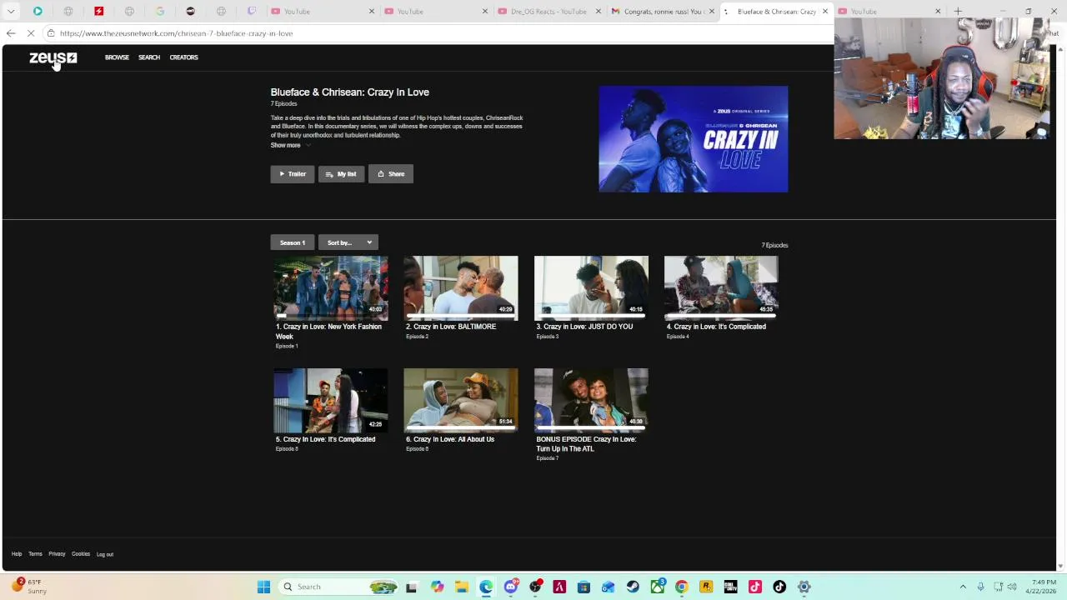Open the weather widget showing Sunny
The width and height of the screenshot is (1067, 600).
pyautogui.click(x=29, y=587)
